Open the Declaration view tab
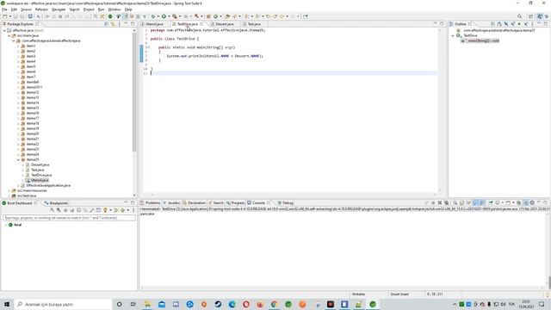Screen dimensions: 551x310 coord(195,203)
